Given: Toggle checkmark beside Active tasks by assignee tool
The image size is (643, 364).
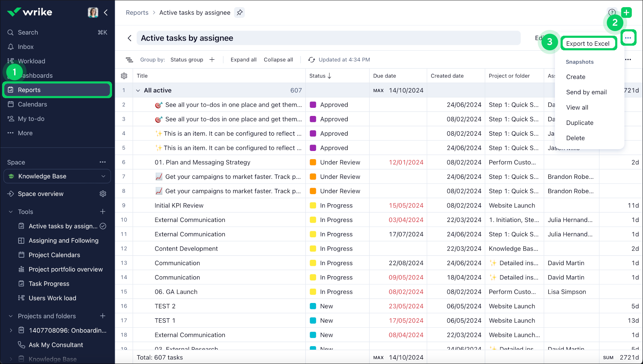Looking at the screenshot, I should pyautogui.click(x=103, y=226).
